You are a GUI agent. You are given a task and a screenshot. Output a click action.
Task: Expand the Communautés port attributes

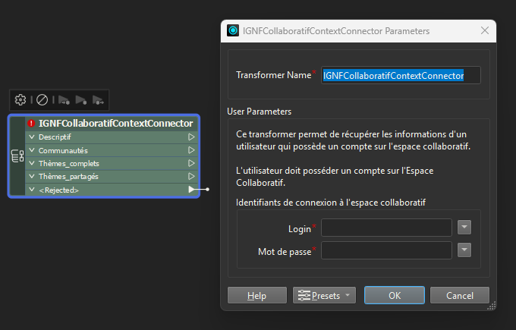click(32, 150)
